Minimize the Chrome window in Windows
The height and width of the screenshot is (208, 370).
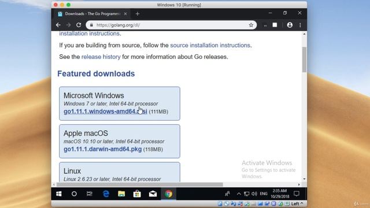pos(271,13)
